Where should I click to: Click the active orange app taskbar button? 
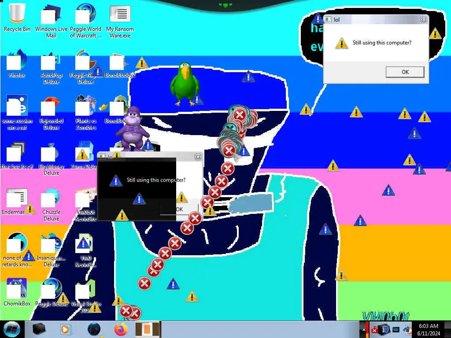pos(148,329)
